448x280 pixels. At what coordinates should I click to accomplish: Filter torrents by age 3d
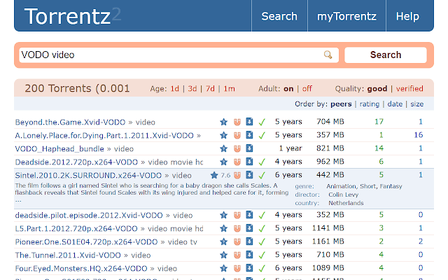pos(192,89)
